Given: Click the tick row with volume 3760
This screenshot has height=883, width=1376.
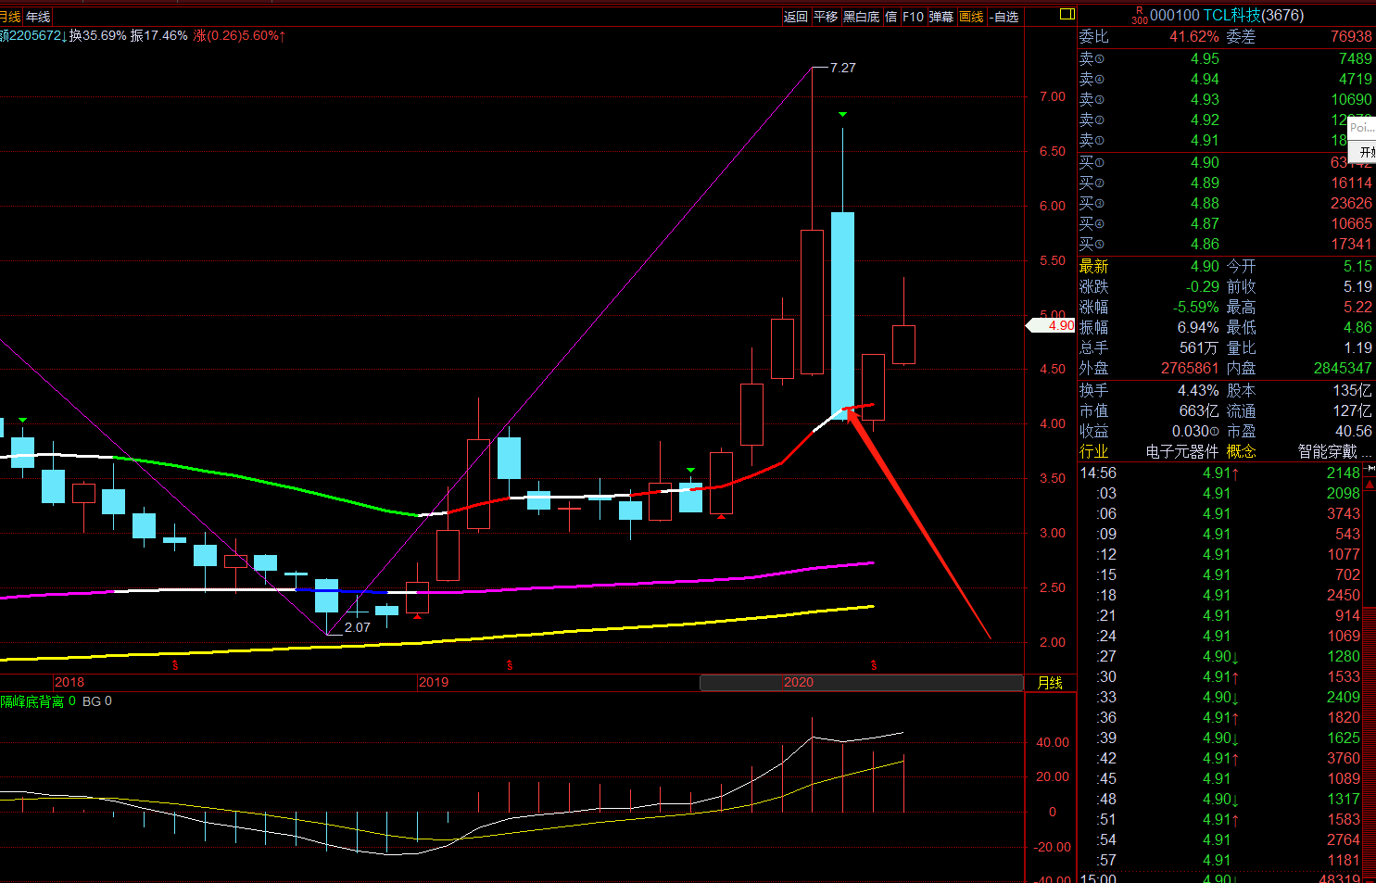Looking at the screenshot, I should tap(1221, 758).
